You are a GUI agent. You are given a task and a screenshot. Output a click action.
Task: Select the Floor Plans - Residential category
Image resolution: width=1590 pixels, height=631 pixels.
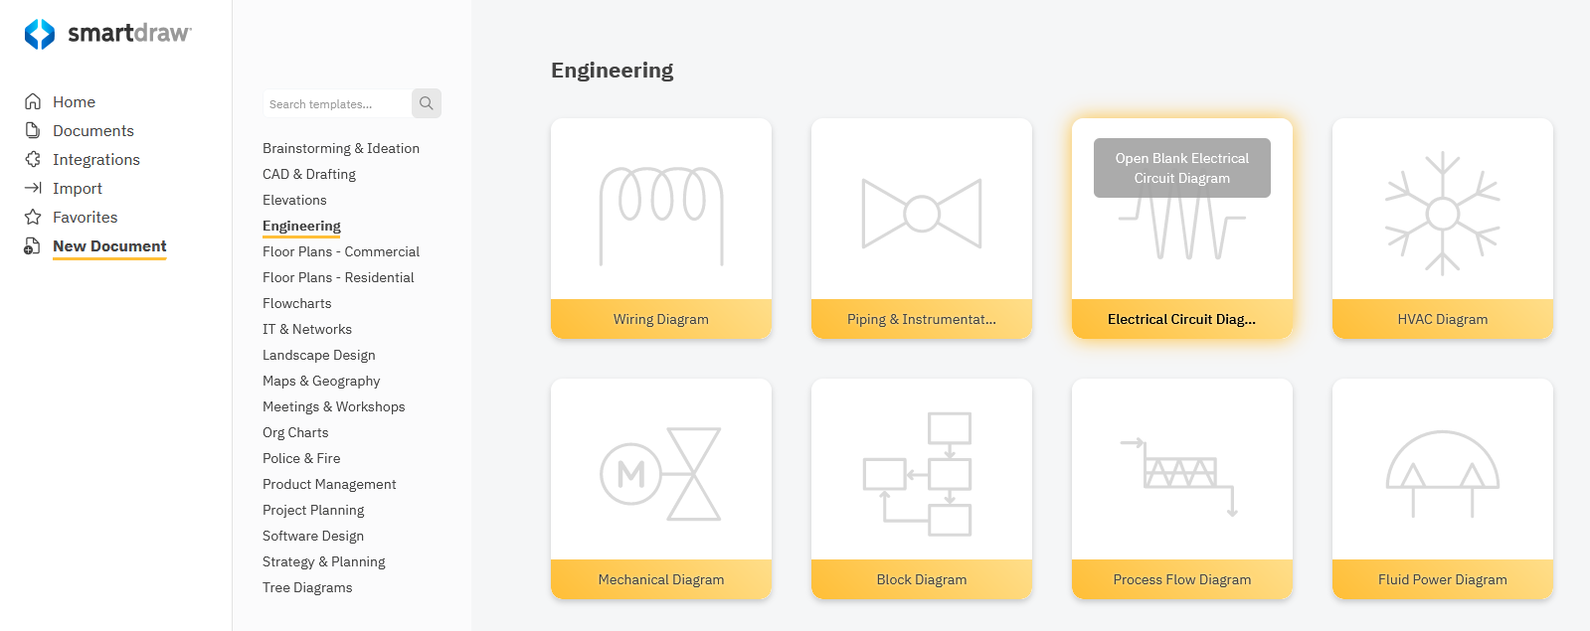[337, 277]
